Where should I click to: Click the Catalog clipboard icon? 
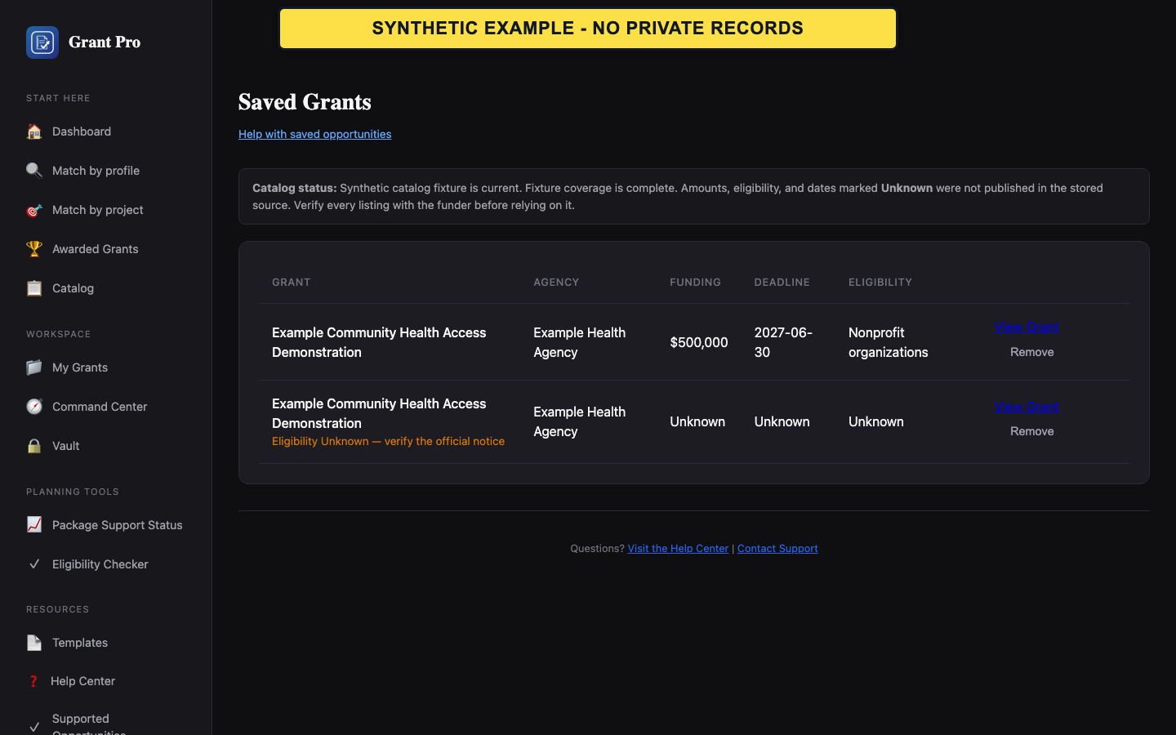[x=34, y=288]
